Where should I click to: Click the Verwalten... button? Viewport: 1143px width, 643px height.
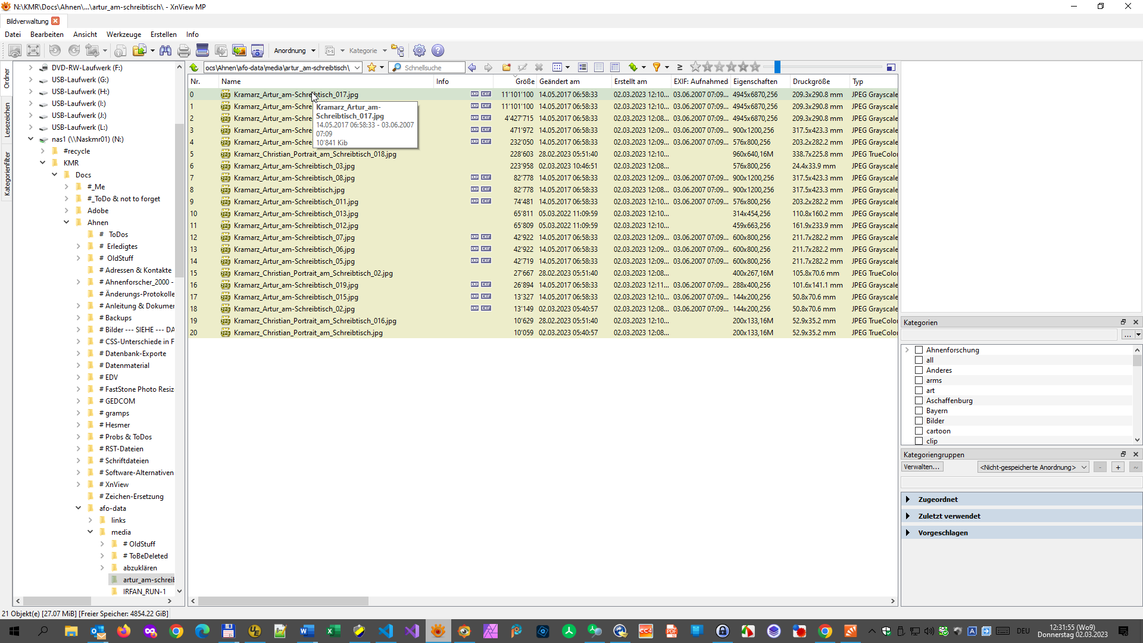click(922, 467)
